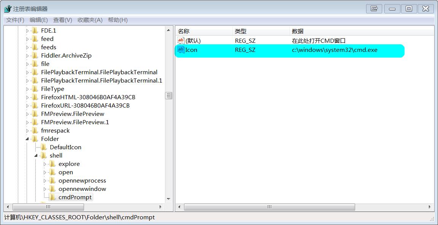438x225 pixels.
Task: Click the values pane horizontal scrollbar thumb
Action: [269, 207]
